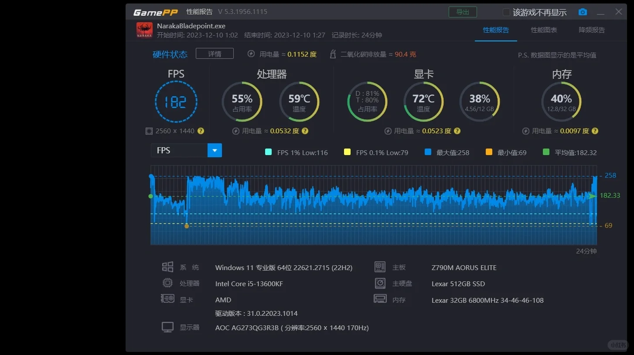The height and width of the screenshot is (355, 634).
Task: Click the GPU 72℃ temperature gauge
Action: click(x=423, y=101)
